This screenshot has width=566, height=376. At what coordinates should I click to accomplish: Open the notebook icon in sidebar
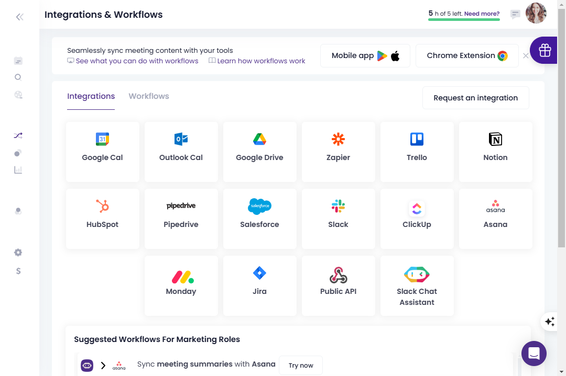[x=18, y=61]
